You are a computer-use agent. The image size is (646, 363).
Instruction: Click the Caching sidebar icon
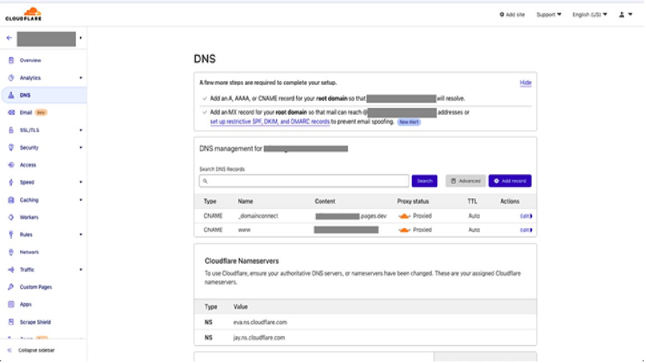pos(11,200)
